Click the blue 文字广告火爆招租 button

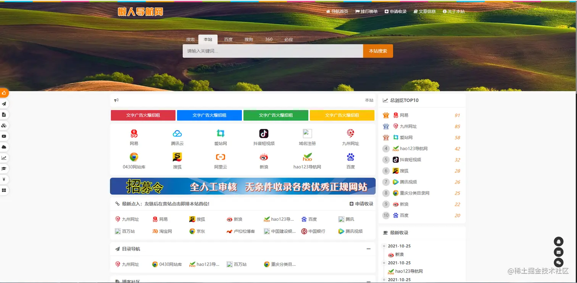click(210, 115)
